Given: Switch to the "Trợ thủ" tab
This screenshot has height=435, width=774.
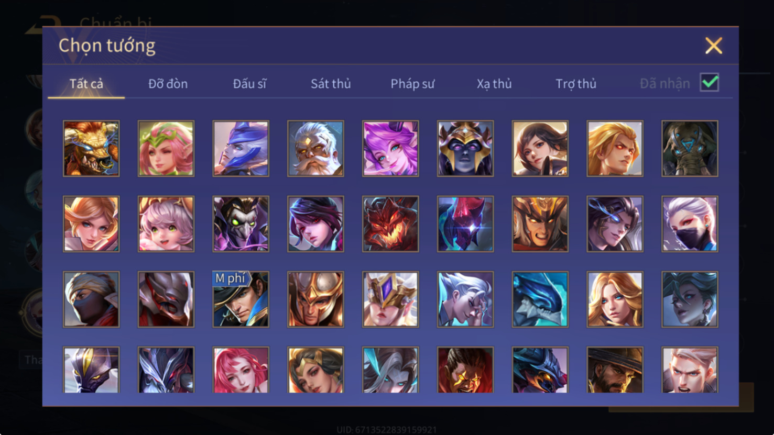Looking at the screenshot, I should [x=576, y=84].
